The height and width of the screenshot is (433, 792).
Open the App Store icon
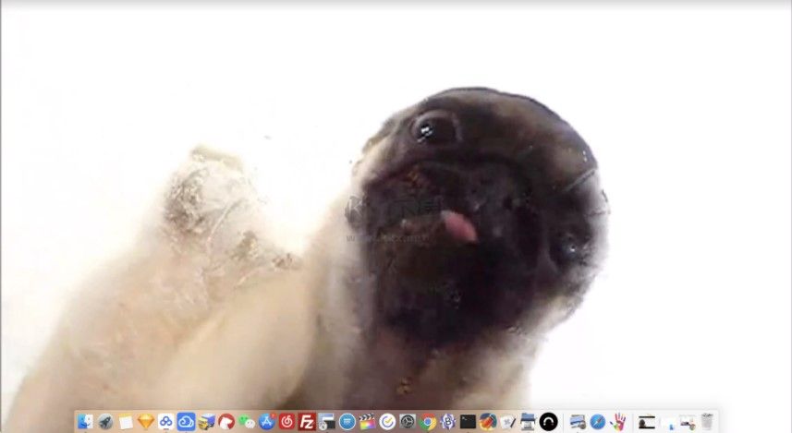pyautogui.click(x=267, y=422)
